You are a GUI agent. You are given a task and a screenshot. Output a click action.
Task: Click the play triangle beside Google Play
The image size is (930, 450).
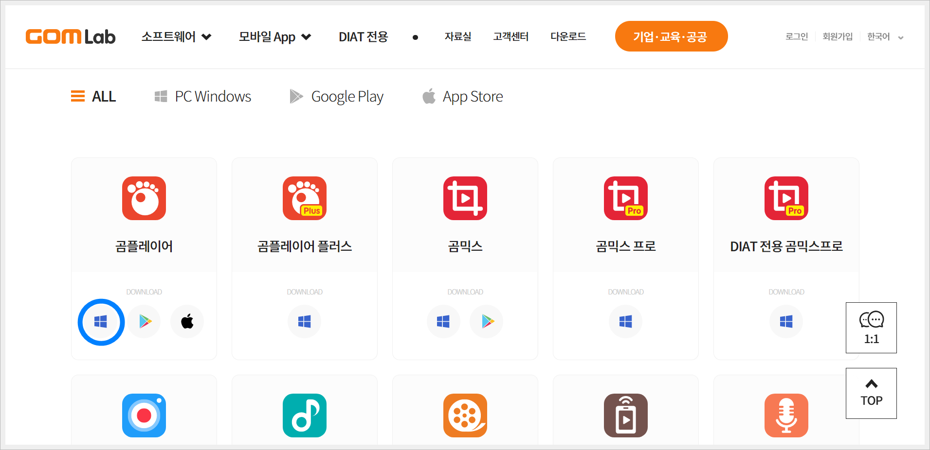pyautogui.click(x=296, y=96)
